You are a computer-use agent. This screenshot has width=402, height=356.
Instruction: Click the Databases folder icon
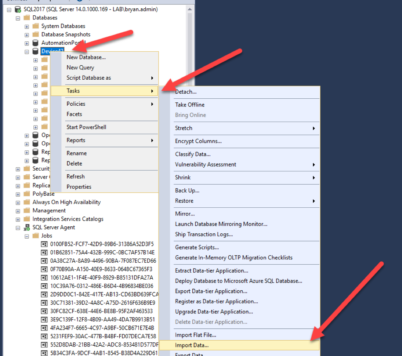tap(27, 18)
